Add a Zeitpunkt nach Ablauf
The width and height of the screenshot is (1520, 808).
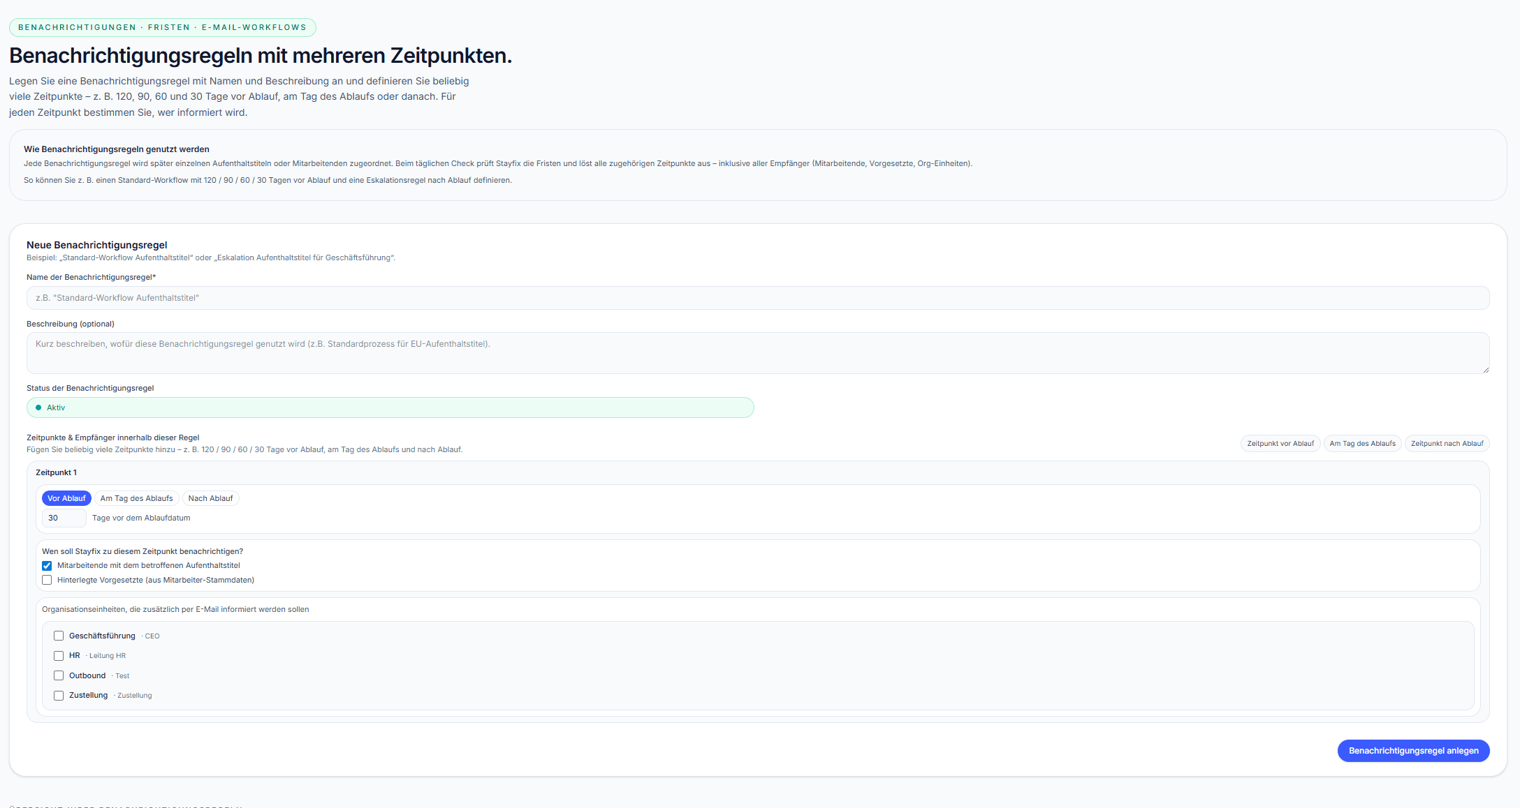[1446, 444]
